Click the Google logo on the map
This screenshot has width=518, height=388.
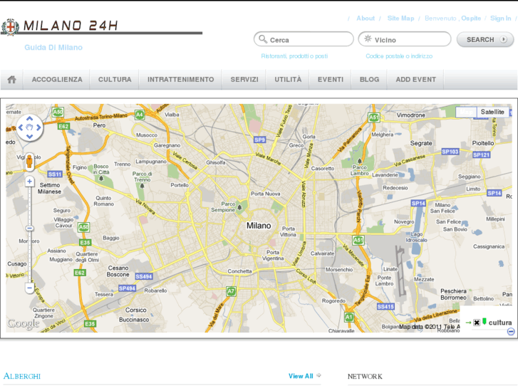coord(24,324)
